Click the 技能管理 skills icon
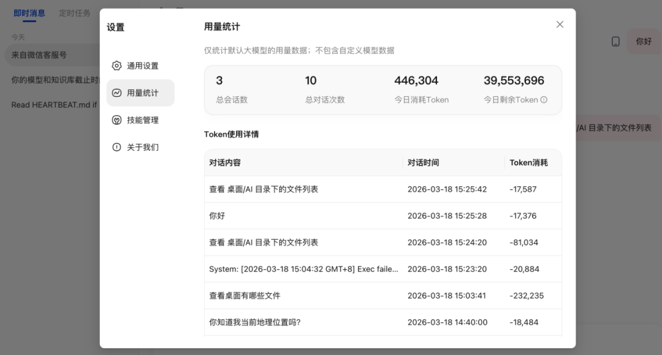This screenshot has height=355, width=662. coord(116,120)
